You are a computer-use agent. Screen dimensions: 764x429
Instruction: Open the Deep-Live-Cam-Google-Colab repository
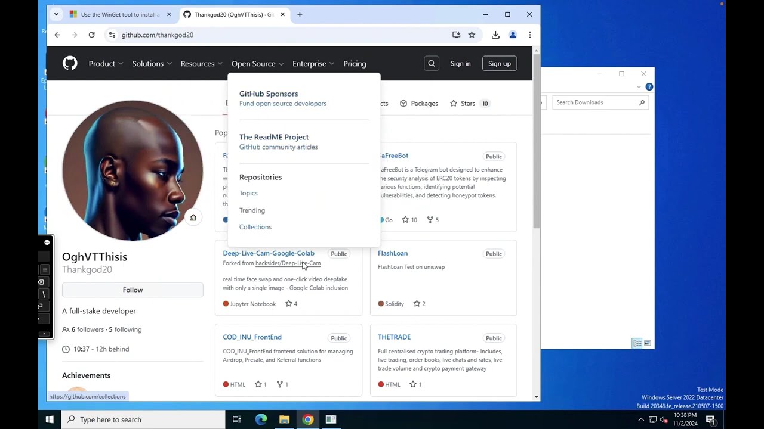click(269, 253)
